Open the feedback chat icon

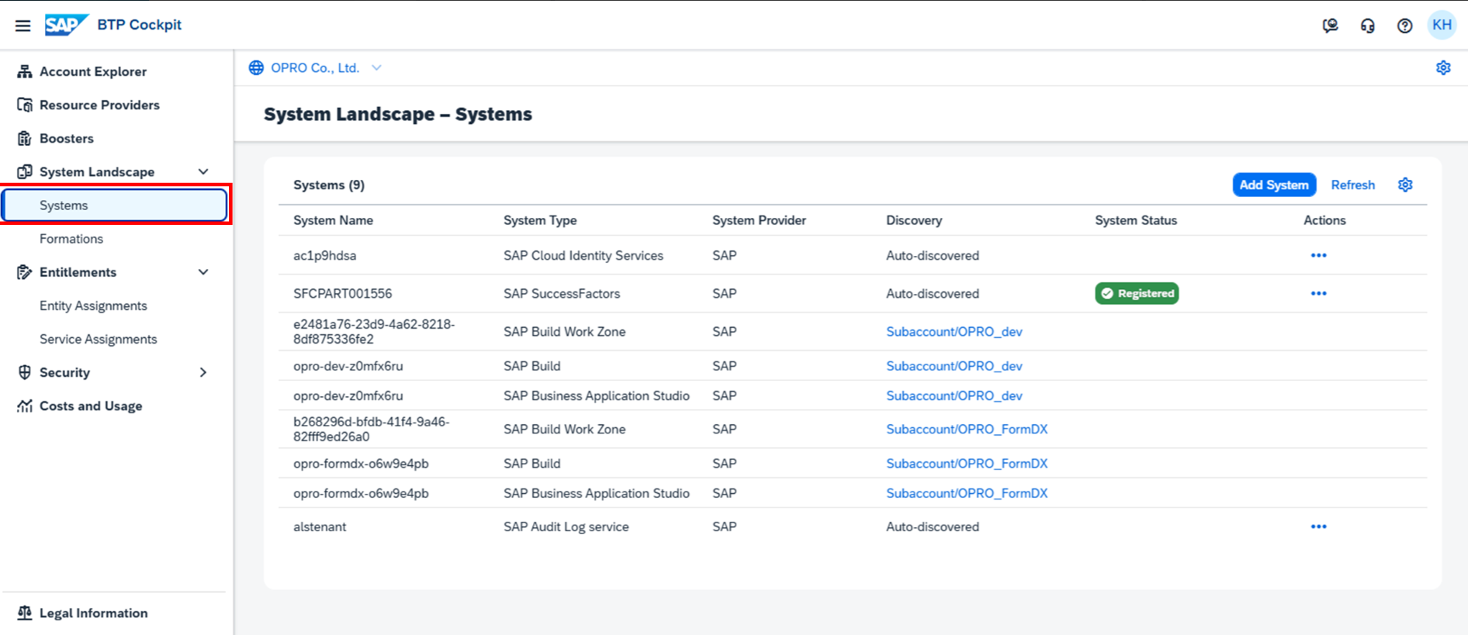tap(1330, 26)
